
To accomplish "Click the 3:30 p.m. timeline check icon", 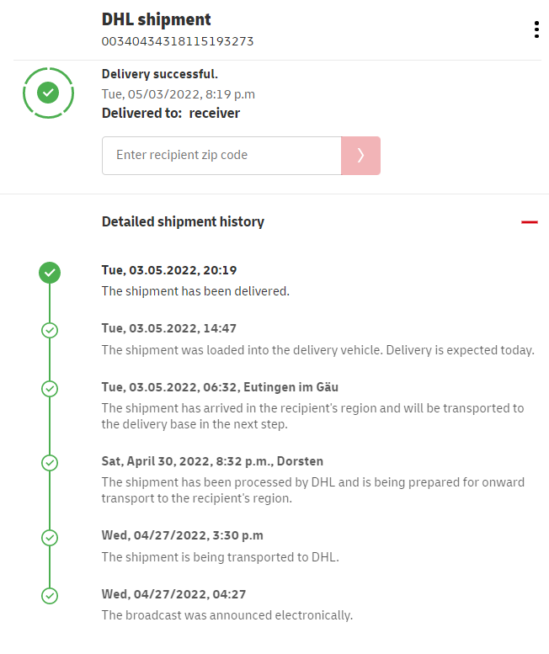I will coord(50,537).
